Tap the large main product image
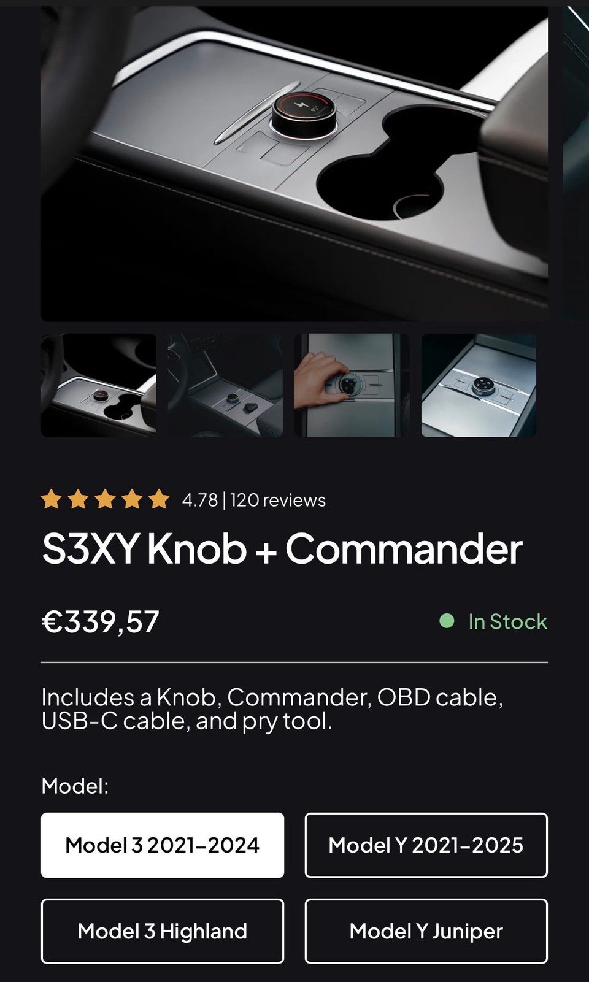Screen dimensions: 589x982 (294, 164)
